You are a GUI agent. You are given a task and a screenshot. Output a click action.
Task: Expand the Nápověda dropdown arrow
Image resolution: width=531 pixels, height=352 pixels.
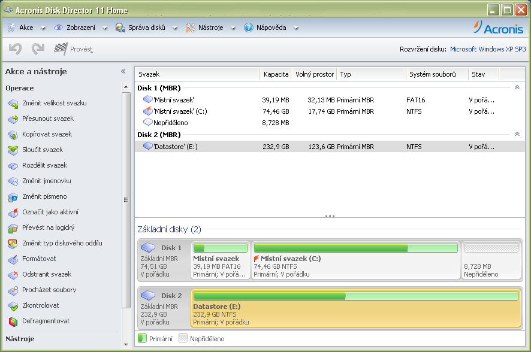(296, 28)
